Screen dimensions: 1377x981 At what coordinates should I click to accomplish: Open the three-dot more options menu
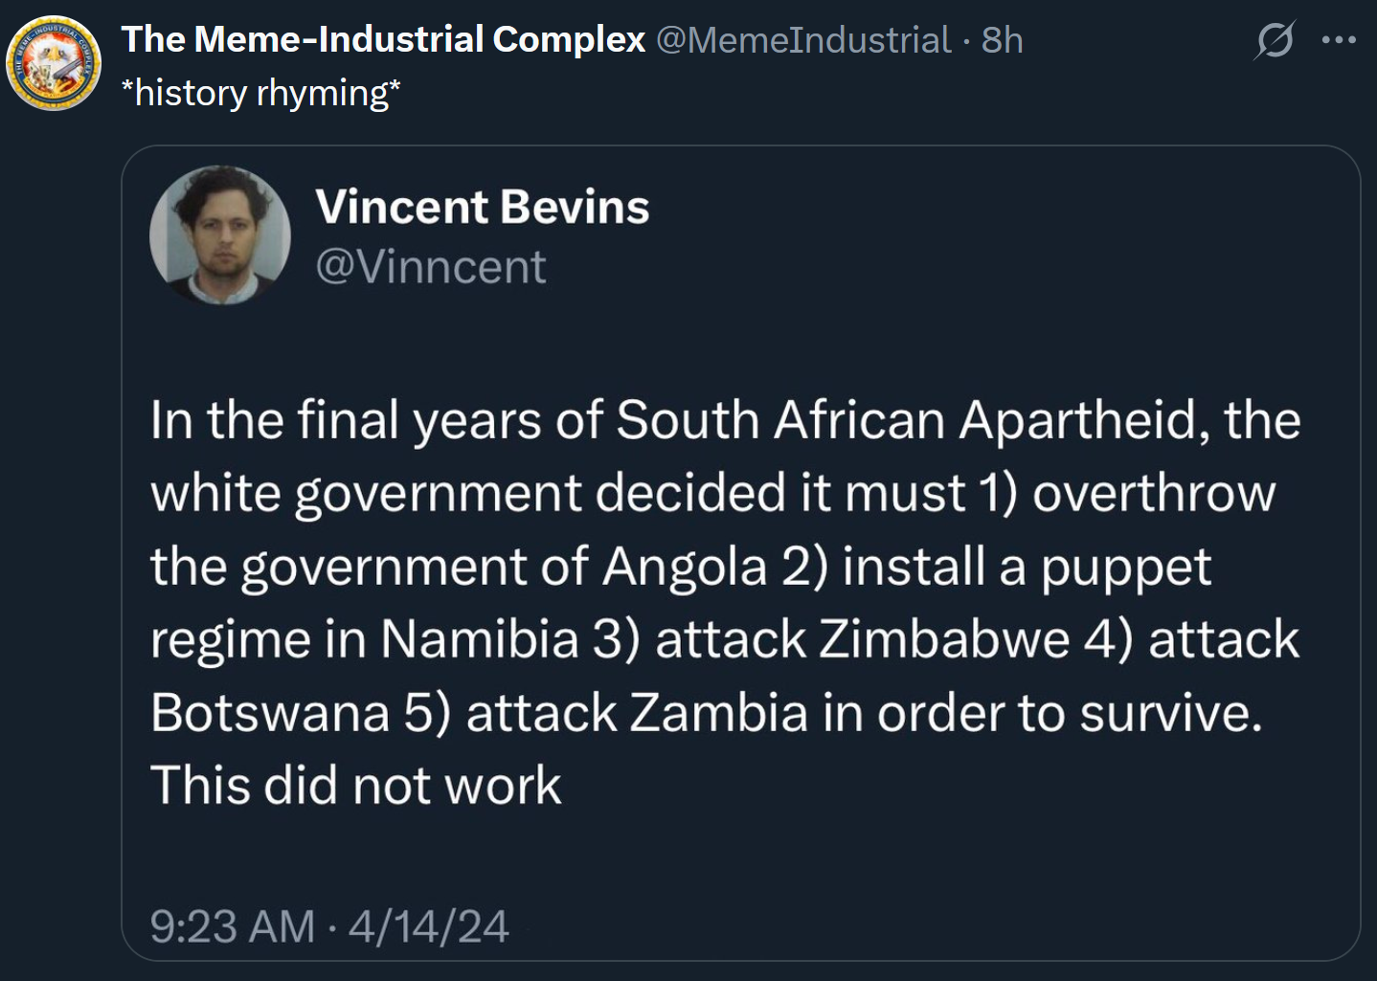(x=1338, y=40)
